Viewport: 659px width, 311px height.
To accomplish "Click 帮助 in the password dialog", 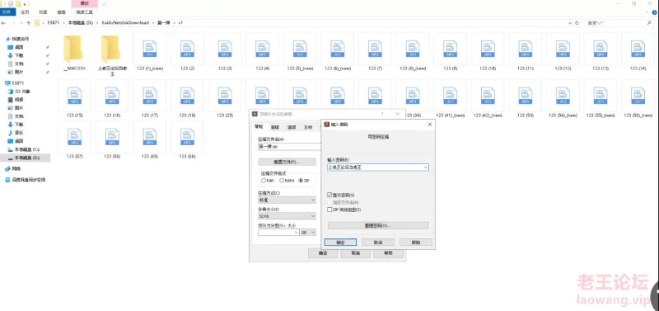I will tap(416, 243).
